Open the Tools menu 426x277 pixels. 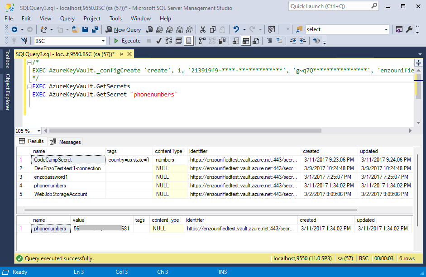click(115, 19)
